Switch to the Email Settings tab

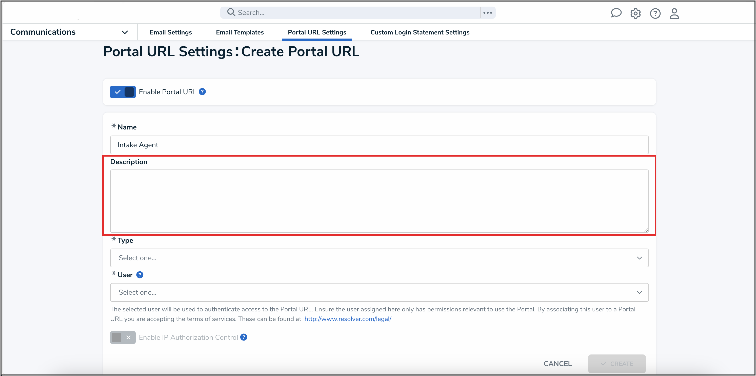point(170,32)
